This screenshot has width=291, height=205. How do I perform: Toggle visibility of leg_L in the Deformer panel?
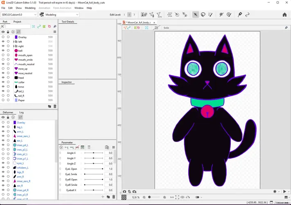[3, 127]
